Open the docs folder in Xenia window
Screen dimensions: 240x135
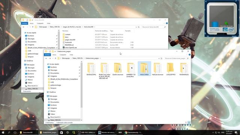66,37
